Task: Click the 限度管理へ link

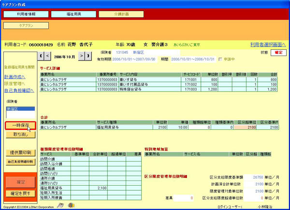Action: [x=14, y=84]
